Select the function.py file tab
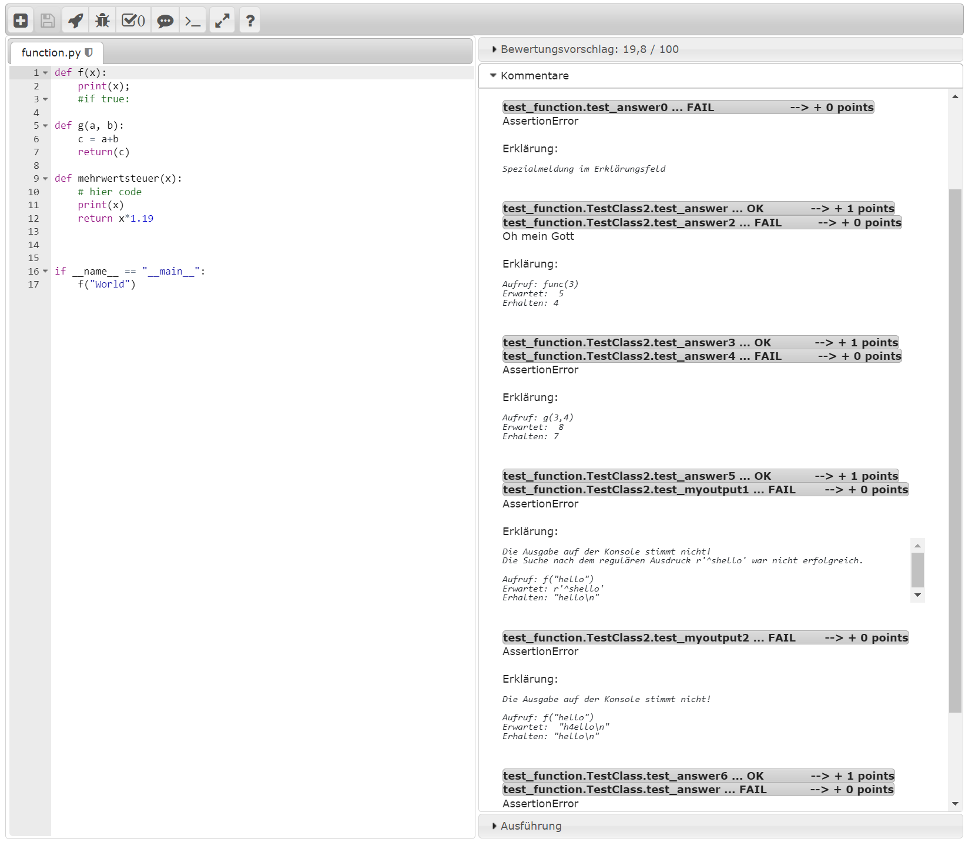965x842 pixels. coord(51,52)
